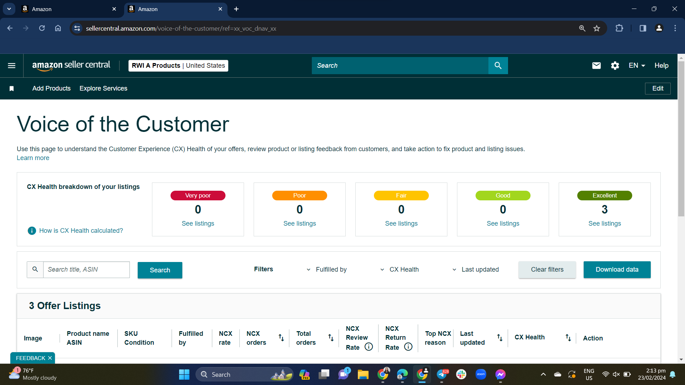Click the info icon next to NCX Return Rate

[409, 347]
